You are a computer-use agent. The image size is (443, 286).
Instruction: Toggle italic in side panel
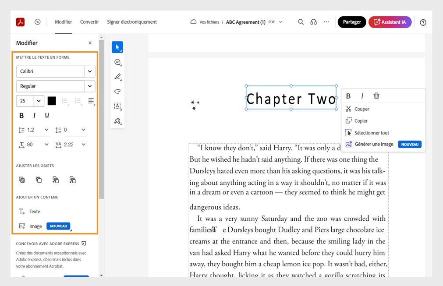pyautogui.click(x=34, y=116)
